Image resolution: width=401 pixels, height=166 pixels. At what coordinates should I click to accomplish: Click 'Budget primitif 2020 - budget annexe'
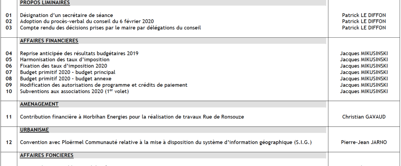[66, 79]
